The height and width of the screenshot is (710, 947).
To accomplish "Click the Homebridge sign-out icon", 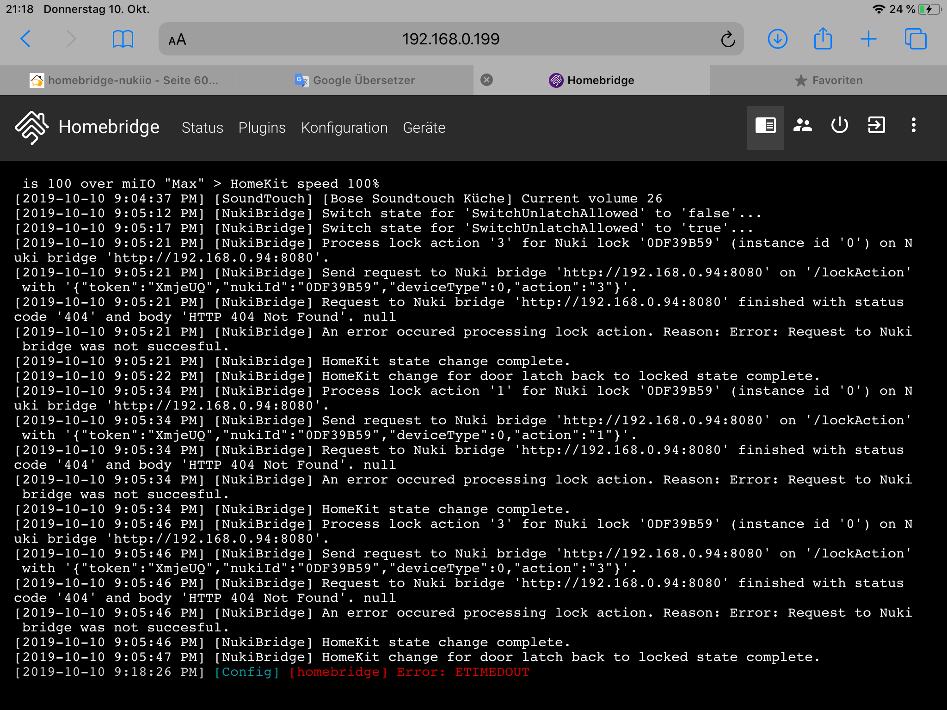I will pyautogui.click(x=876, y=125).
